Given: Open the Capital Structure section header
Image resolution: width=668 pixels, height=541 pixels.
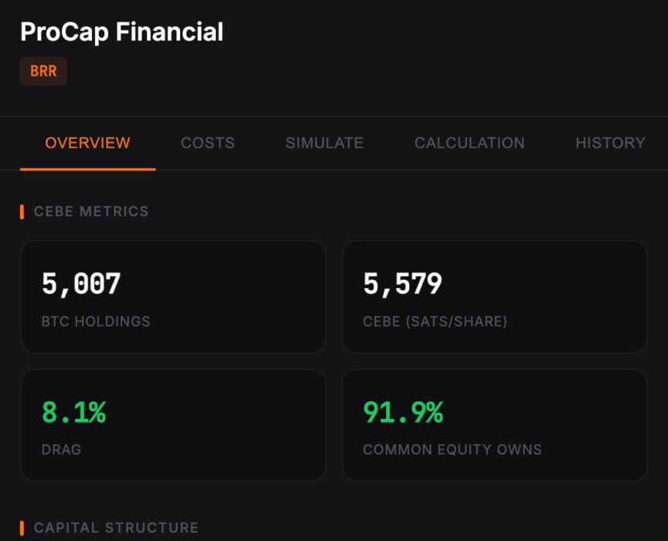Looking at the screenshot, I should click(x=116, y=528).
